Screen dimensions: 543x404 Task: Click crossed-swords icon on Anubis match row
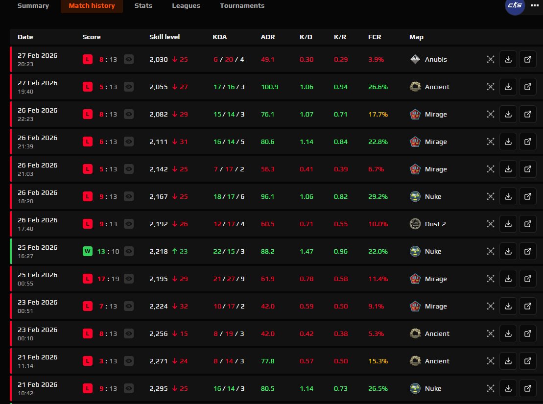(490, 59)
